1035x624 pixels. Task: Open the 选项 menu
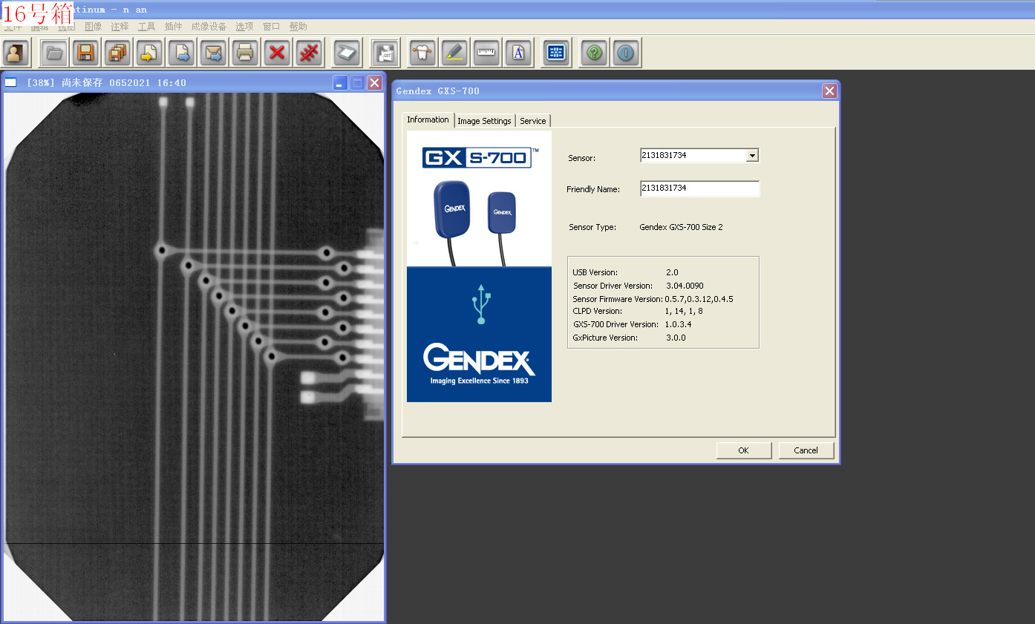244,27
